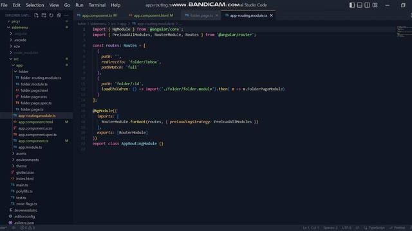
Task: Open the Go menu
Action: tap(67, 5)
